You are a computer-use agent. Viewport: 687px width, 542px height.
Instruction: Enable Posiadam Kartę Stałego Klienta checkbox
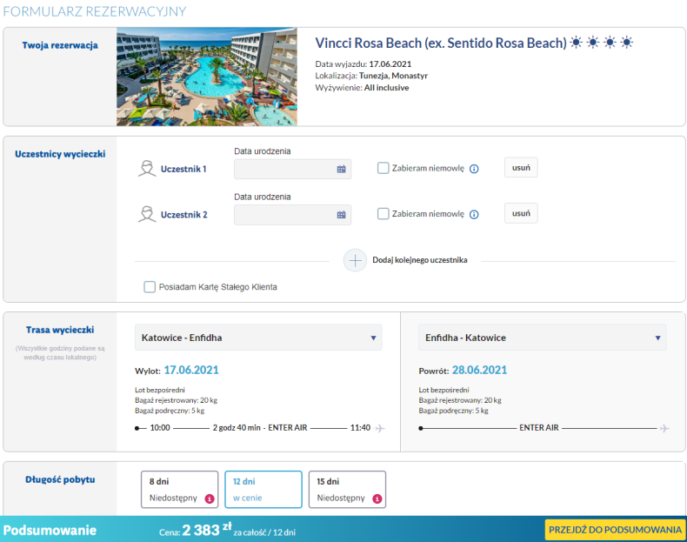tap(150, 287)
